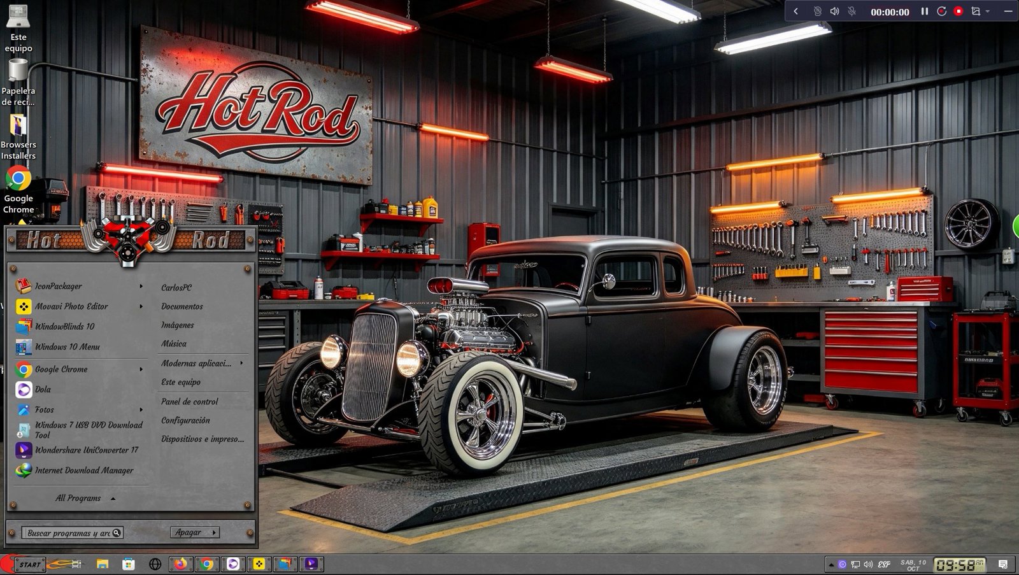Image resolution: width=1019 pixels, height=575 pixels.
Task: Expand the Modernas aplicaciones submenu arrow
Action: pyautogui.click(x=241, y=363)
